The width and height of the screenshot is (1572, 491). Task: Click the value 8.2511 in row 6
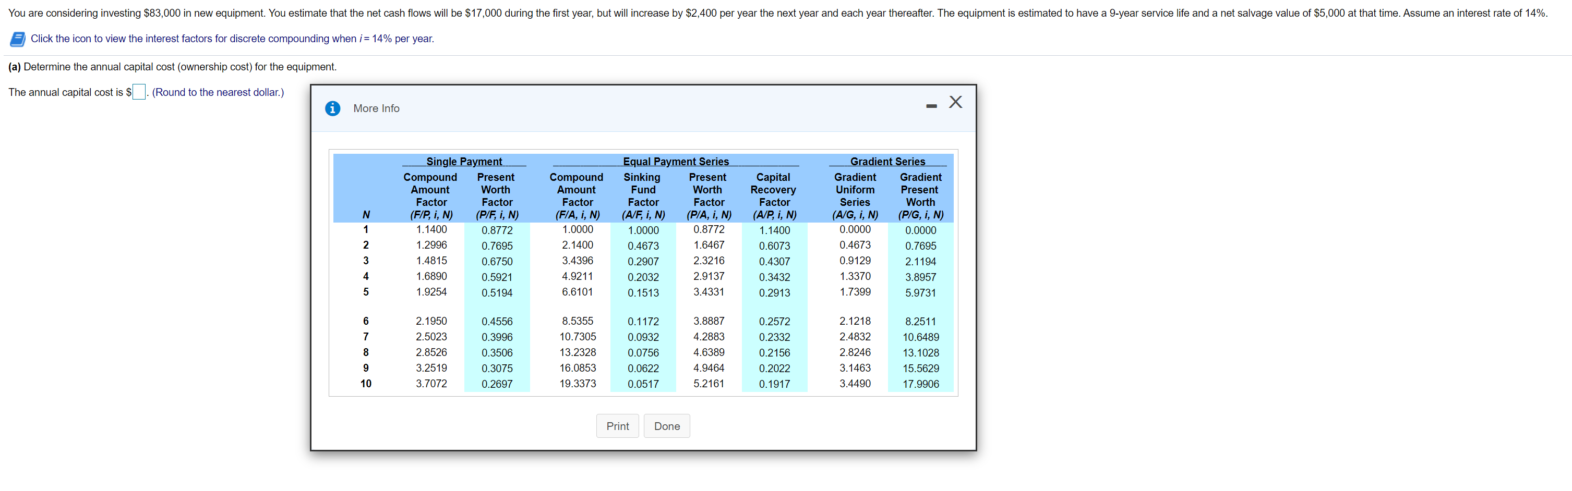coord(921,322)
